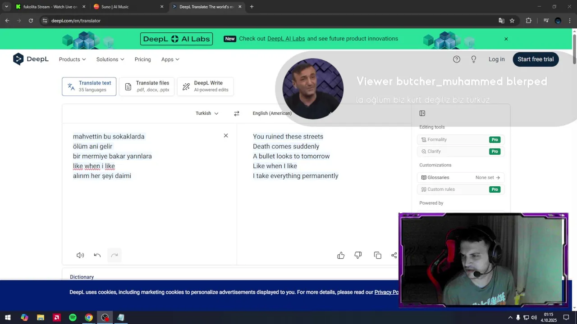The image size is (577, 324).
Task: Dismiss the DeepL AI Labs banner
Action: pyautogui.click(x=506, y=39)
